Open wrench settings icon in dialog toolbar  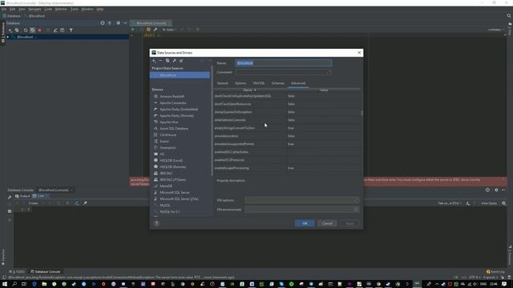(x=175, y=61)
